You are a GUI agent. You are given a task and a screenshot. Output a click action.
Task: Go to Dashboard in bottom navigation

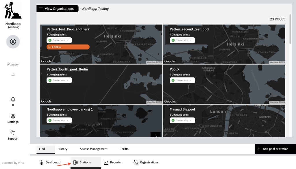tap(50, 162)
